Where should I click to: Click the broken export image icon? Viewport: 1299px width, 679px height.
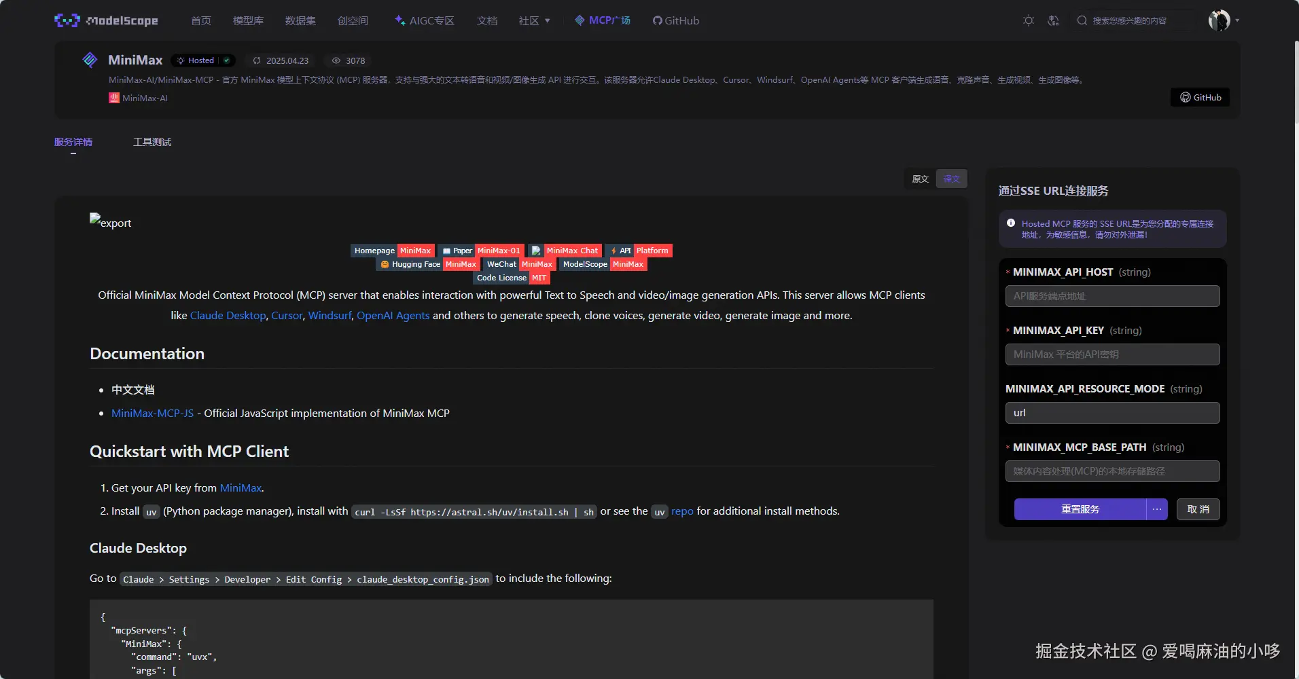(x=95, y=219)
